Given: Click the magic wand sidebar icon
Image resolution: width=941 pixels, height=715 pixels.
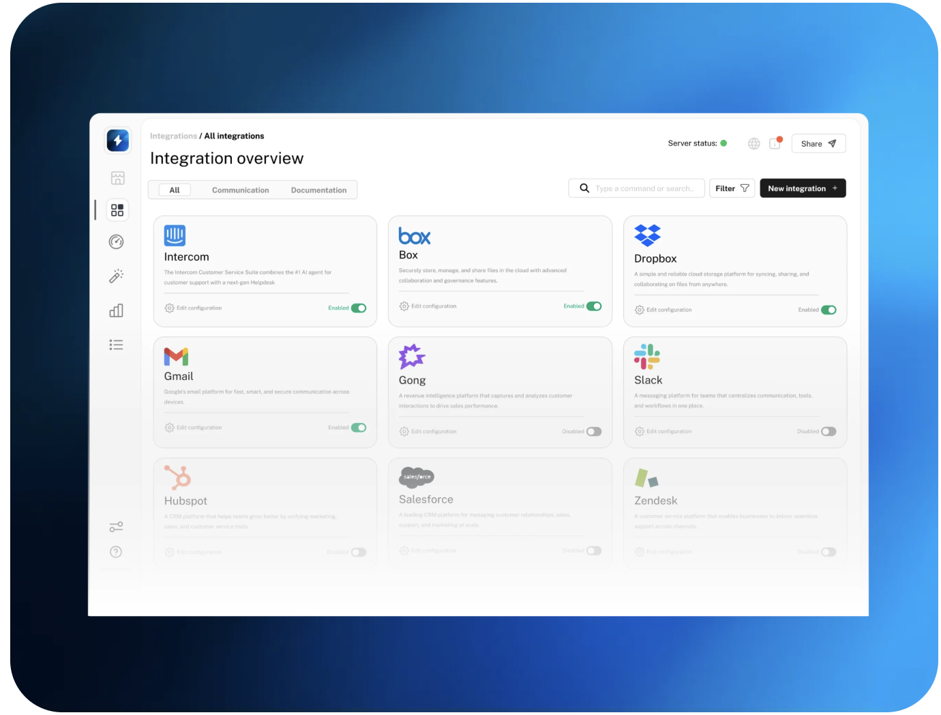Looking at the screenshot, I should [117, 276].
